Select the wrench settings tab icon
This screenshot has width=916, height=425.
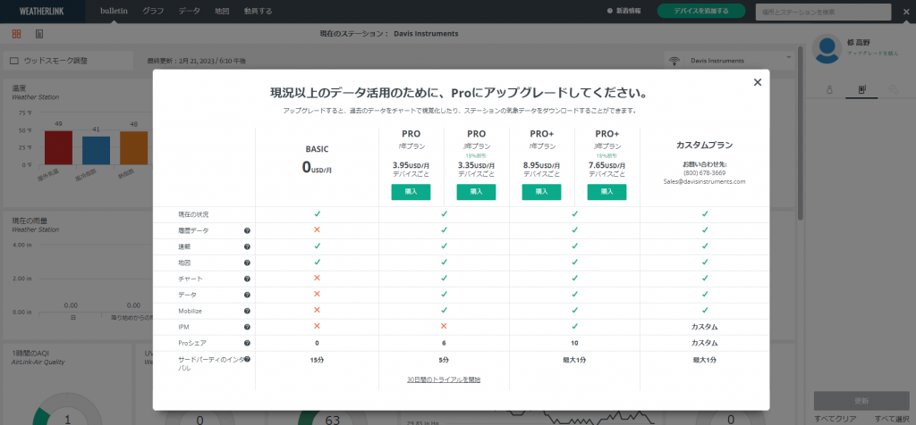coord(894,89)
